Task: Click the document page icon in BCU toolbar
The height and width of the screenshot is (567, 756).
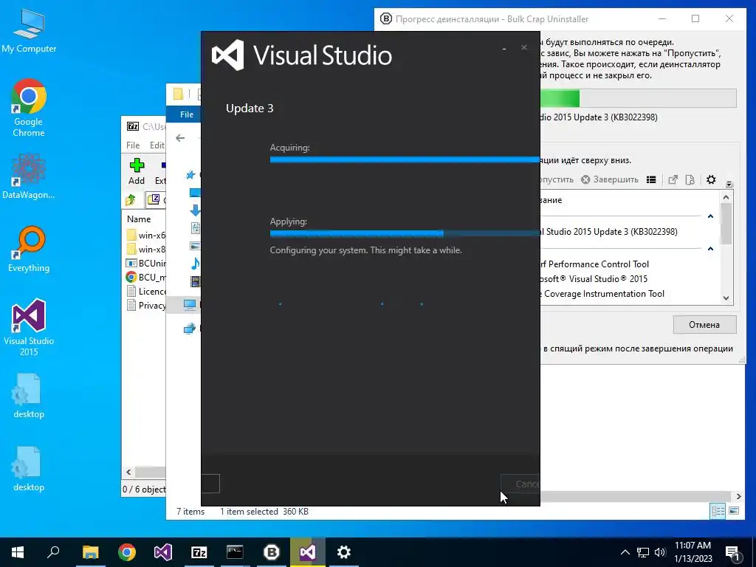Action: click(x=690, y=180)
